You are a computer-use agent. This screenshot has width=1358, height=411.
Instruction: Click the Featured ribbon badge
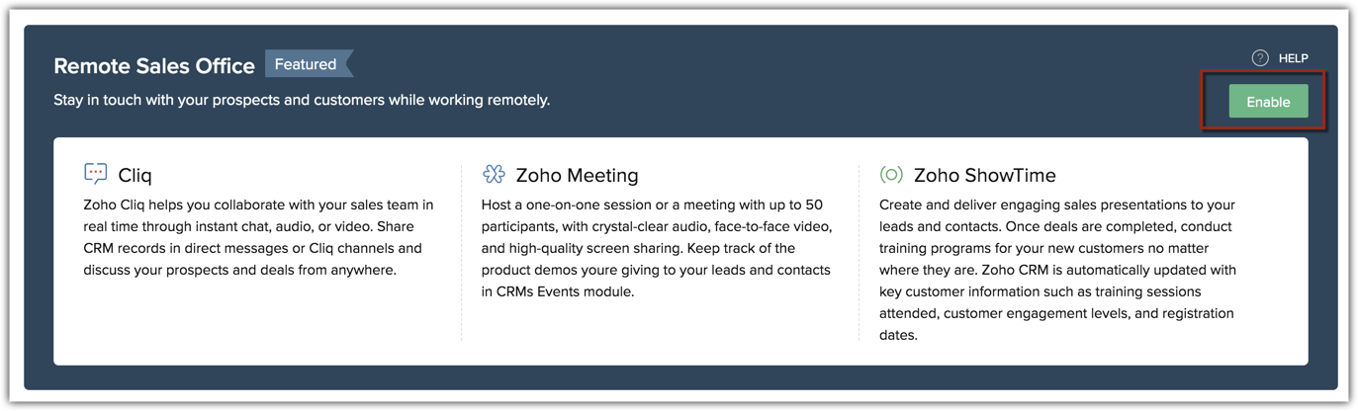[x=307, y=64]
